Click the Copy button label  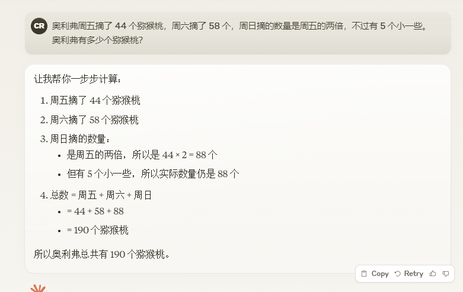pos(380,274)
